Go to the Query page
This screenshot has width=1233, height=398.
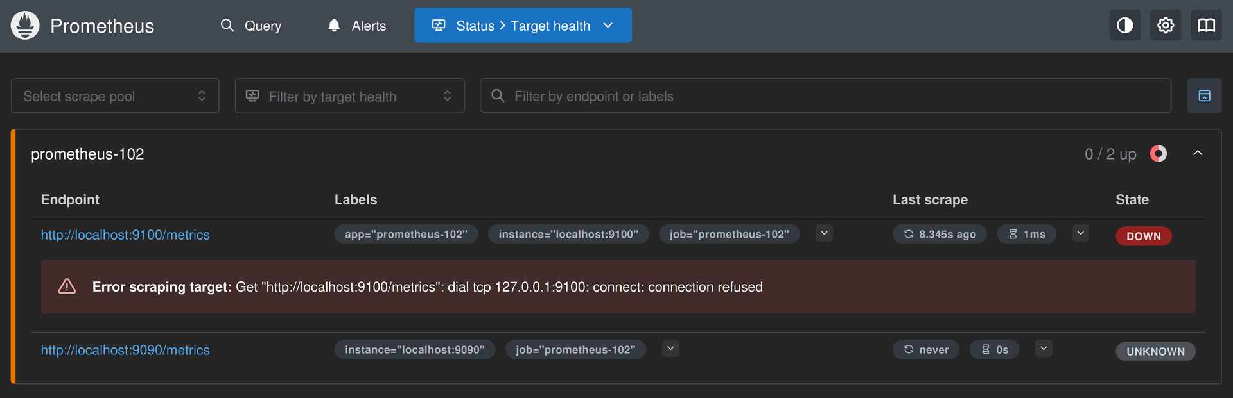pos(251,26)
